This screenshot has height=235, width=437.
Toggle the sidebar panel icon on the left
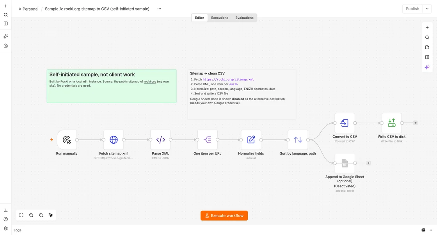pyautogui.click(x=5, y=24)
